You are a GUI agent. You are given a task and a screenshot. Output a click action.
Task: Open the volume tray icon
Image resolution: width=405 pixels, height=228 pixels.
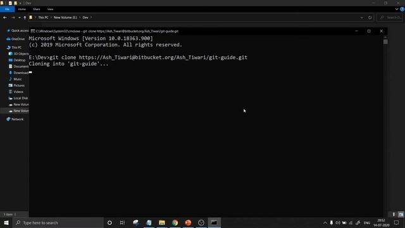click(338, 222)
